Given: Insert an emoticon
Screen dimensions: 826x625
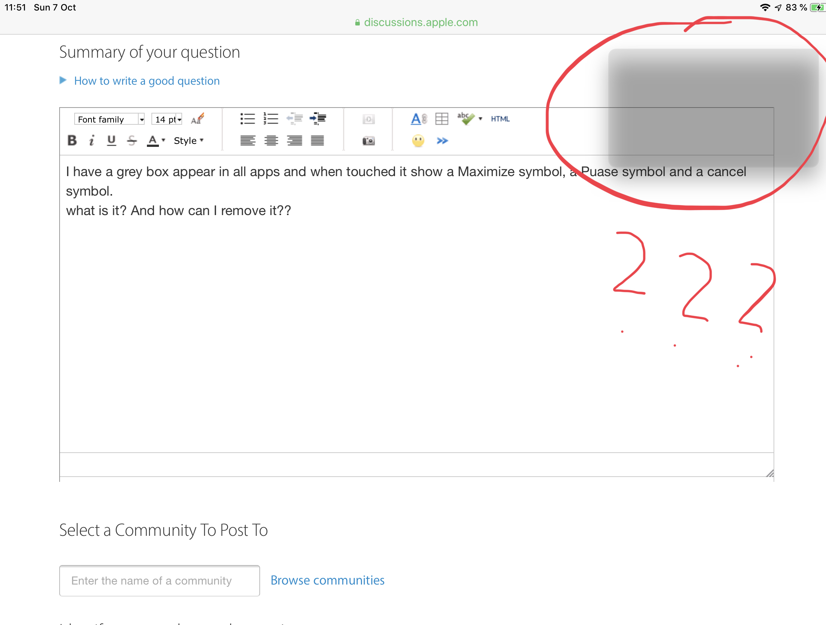Looking at the screenshot, I should coord(419,141).
